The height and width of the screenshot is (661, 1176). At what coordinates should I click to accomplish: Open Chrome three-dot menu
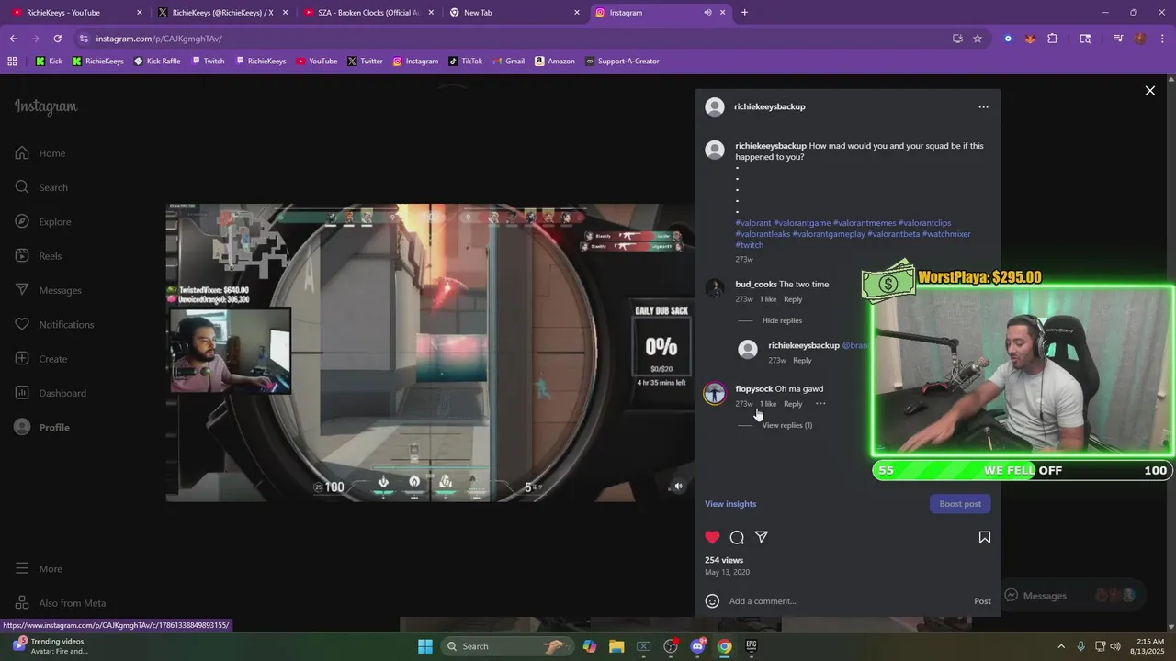point(1163,39)
